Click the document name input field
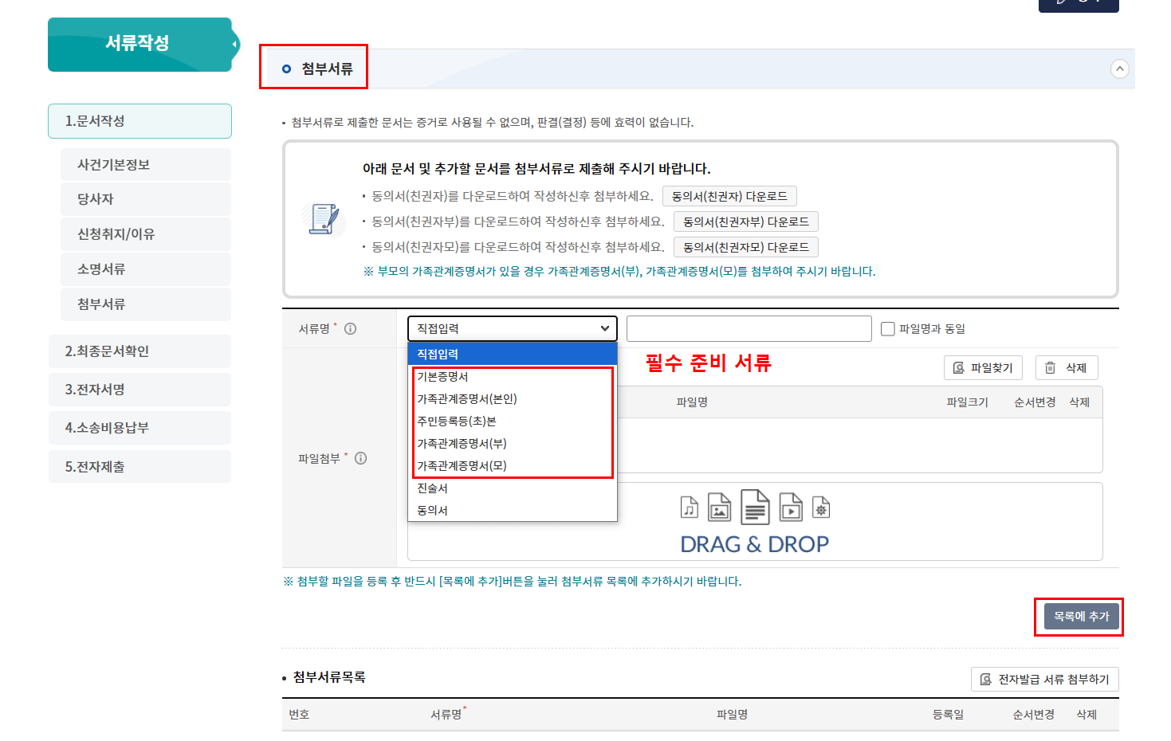 pos(749,328)
